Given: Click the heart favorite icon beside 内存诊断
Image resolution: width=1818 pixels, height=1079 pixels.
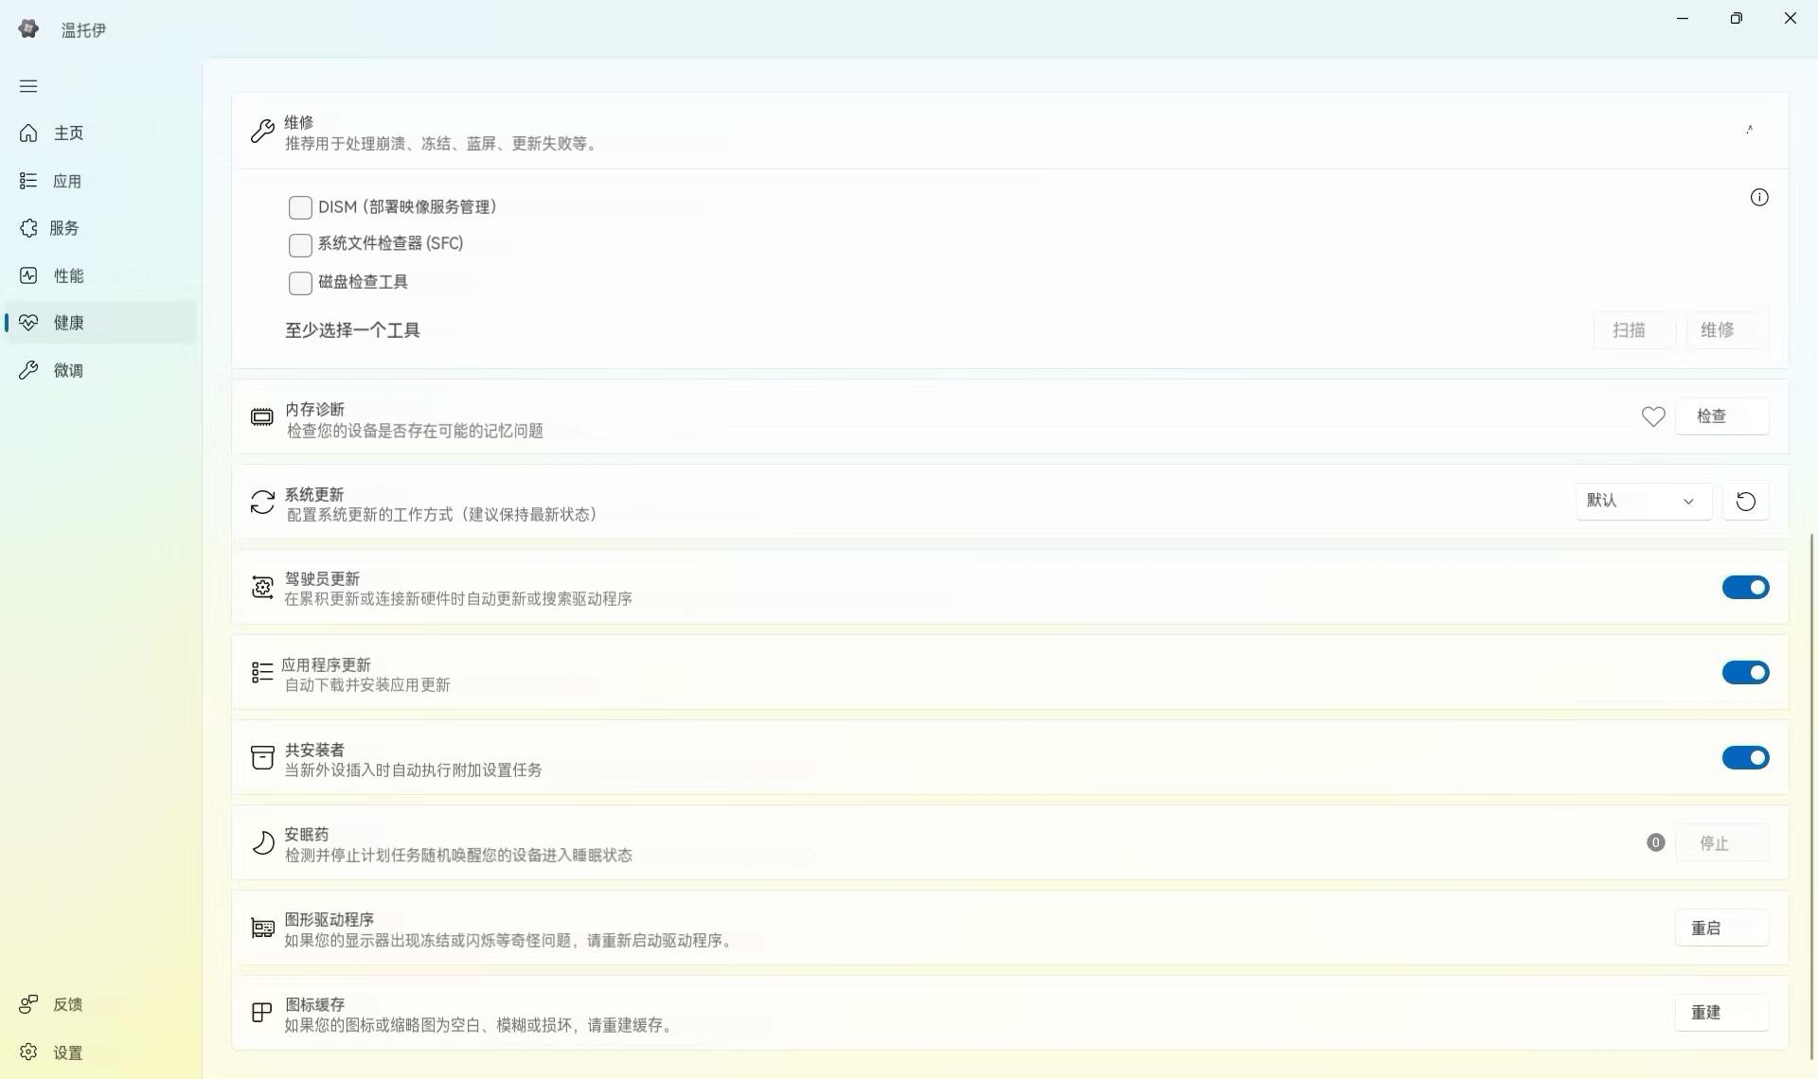Looking at the screenshot, I should point(1652,416).
